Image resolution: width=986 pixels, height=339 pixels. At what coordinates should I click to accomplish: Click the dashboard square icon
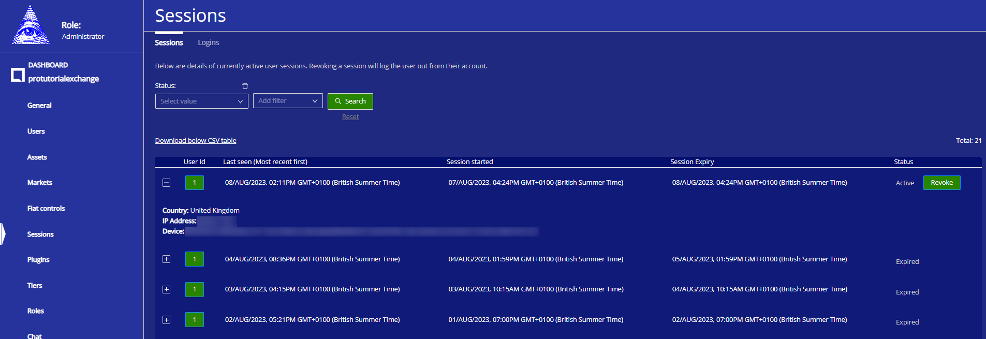click(x=18, y=75)
